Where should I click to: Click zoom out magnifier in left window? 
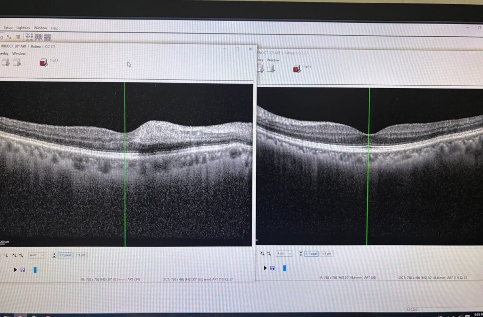21,255
